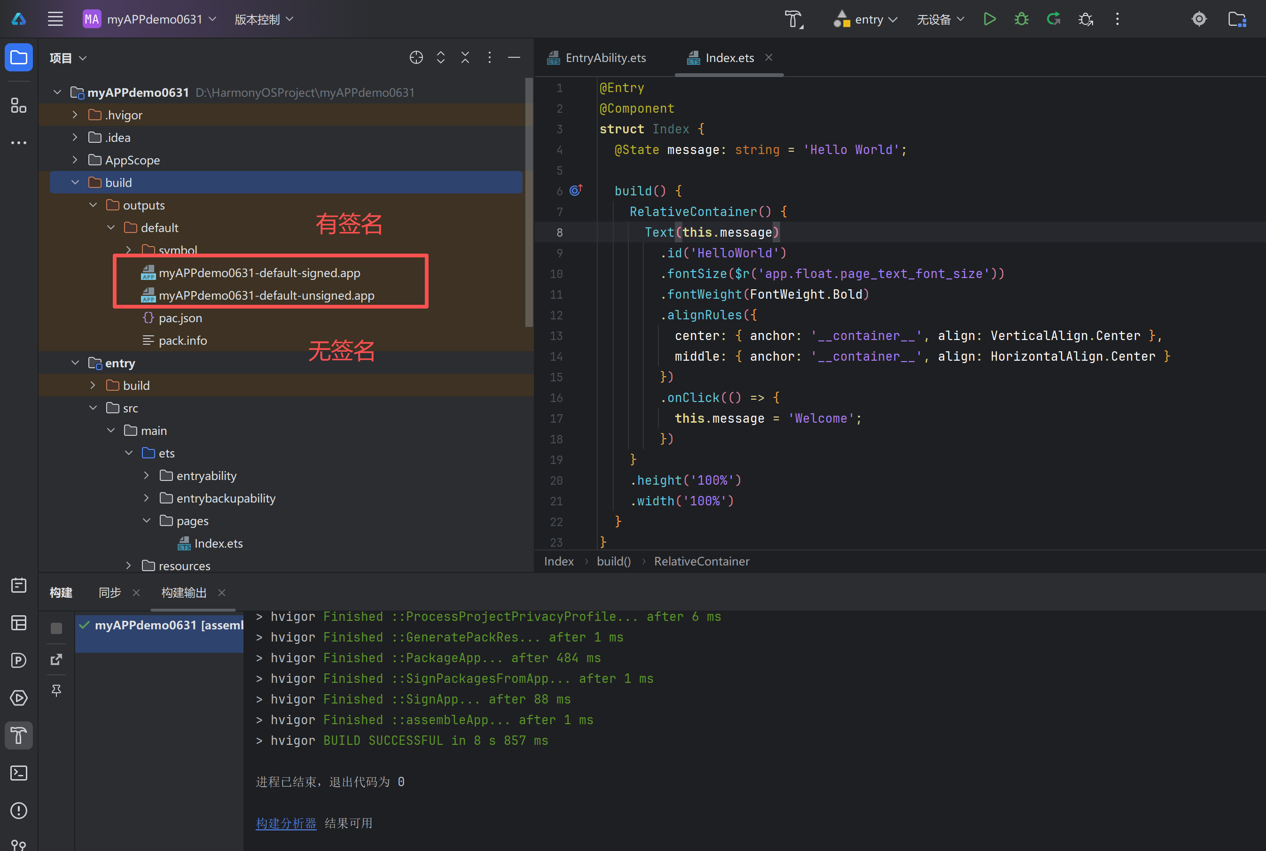Start debugging with the green bug icon
This screenshot has height=851, width=1266.
(x=1022, y=19)
